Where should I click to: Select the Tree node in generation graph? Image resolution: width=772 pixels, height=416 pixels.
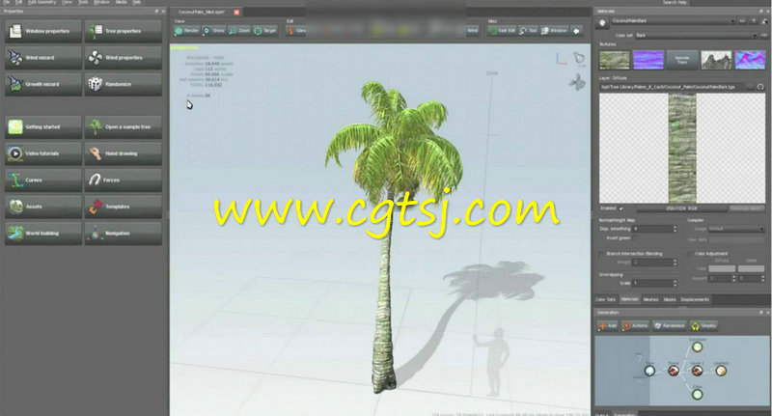(649, 371)
